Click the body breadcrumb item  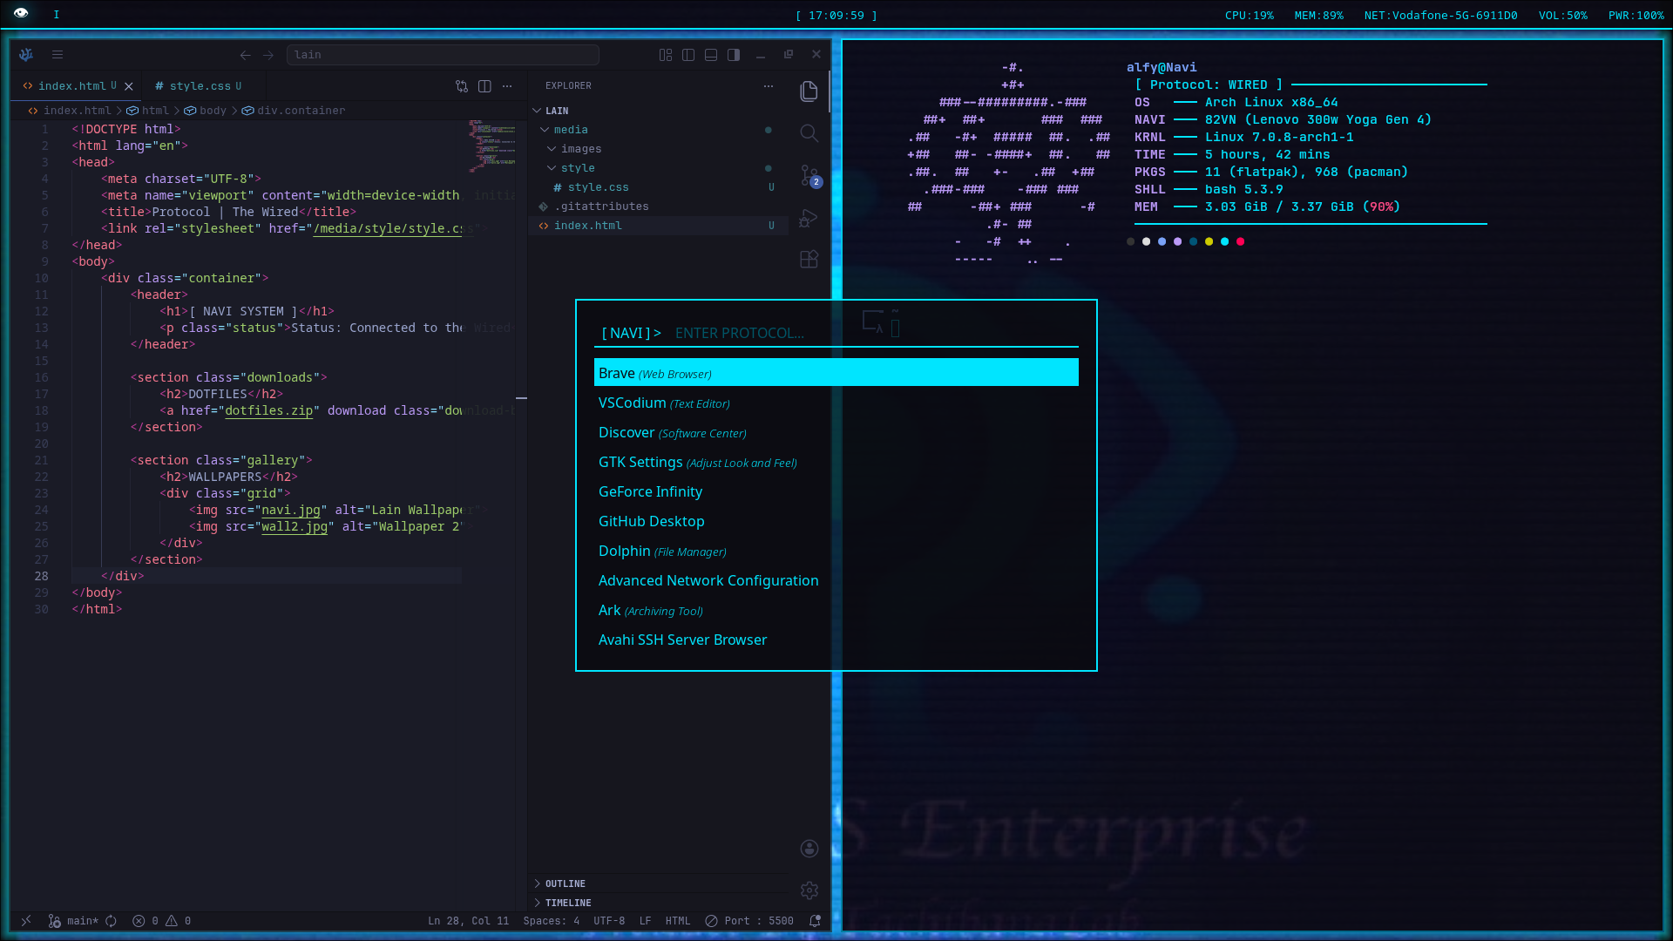coord(206,111)
